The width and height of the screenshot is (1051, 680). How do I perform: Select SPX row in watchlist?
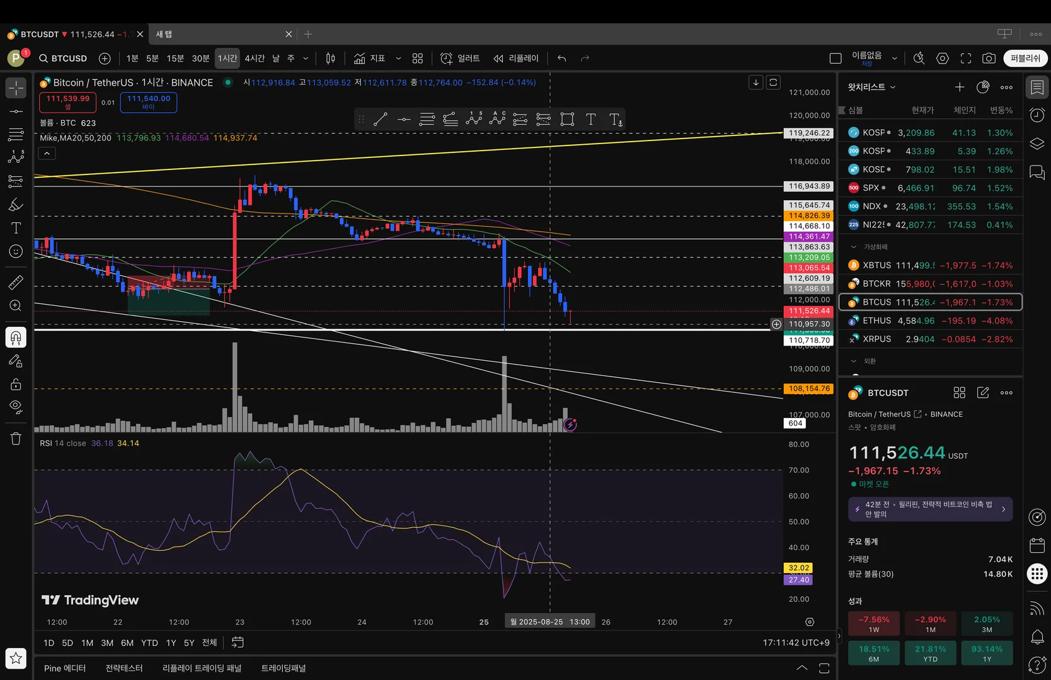coord(931,188)
